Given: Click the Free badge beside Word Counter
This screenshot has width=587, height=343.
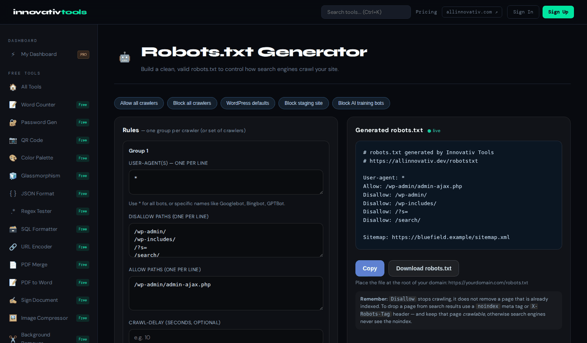Looking at the screenshot, I should 83,105.
